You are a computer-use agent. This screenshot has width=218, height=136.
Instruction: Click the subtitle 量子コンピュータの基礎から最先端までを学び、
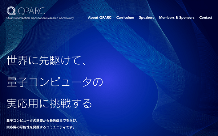[x=42, y=120]
